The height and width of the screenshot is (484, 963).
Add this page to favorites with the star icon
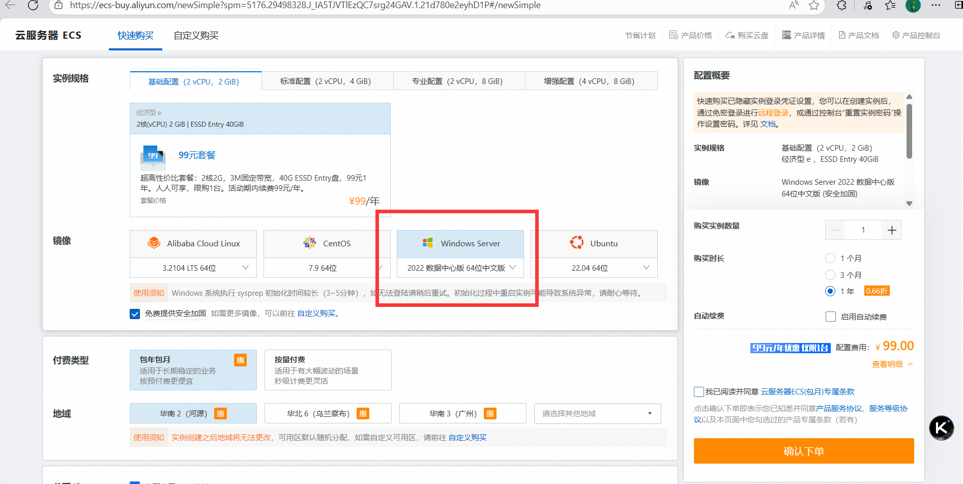pyautogui.click(x=814, y=5)
